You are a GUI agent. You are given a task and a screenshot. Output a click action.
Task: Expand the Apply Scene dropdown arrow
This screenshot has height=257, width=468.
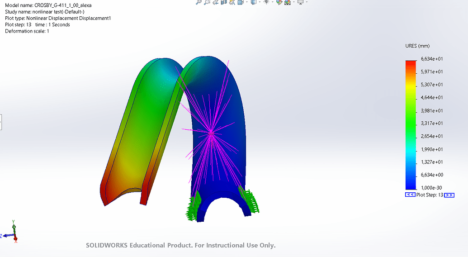[x=294, y=2]
